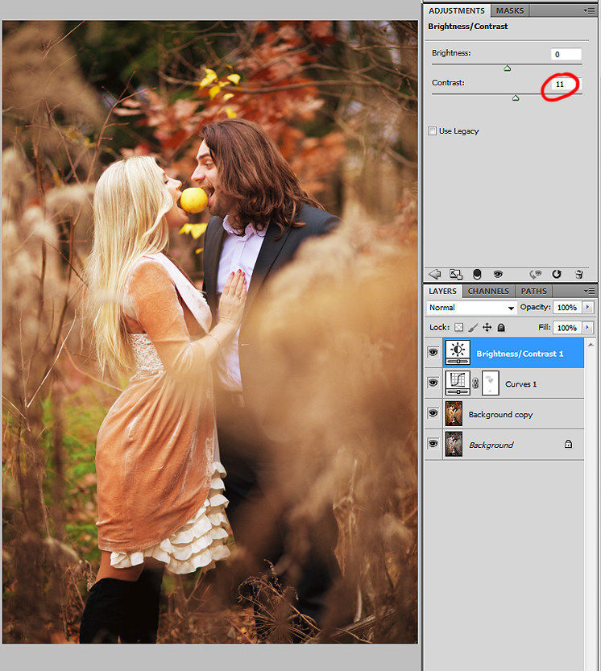Click chain link on Curves 1 layer
This screenshot has height=671, width=601.
[x=475, y=383]
